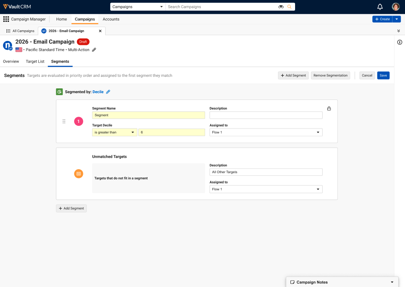This screenshot has width=405, height=287.
Task: Open the Campaigns search scope dropdown
Action: (x=138, y=7)
